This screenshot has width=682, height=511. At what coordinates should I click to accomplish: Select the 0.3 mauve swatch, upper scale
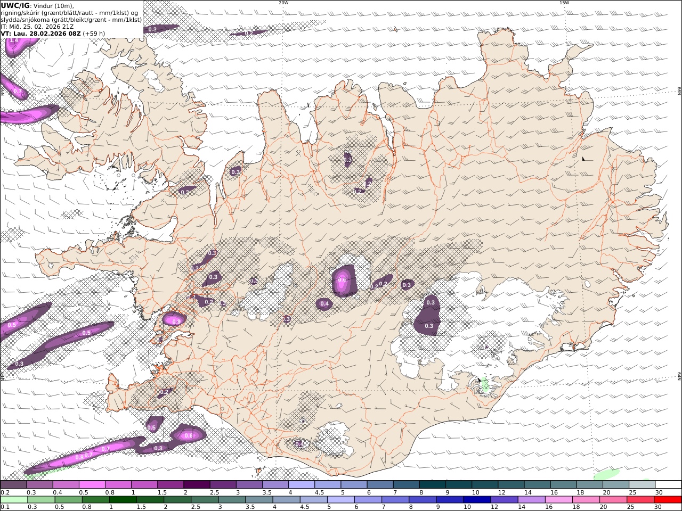point(39,484)
